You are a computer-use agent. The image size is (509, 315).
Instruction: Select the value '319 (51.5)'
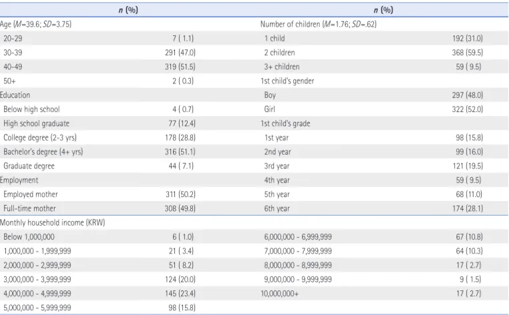click(x=180, y=67)
